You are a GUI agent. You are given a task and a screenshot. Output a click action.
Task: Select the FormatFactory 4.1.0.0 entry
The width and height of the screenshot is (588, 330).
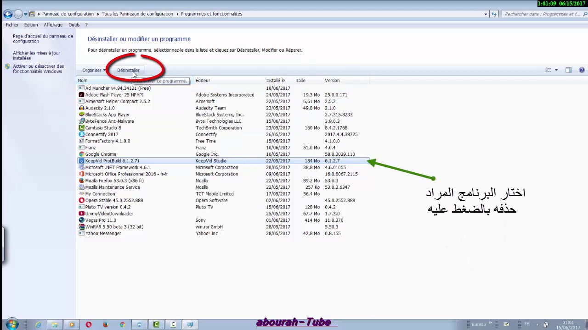pyautogui.click(x=107, y=141)
